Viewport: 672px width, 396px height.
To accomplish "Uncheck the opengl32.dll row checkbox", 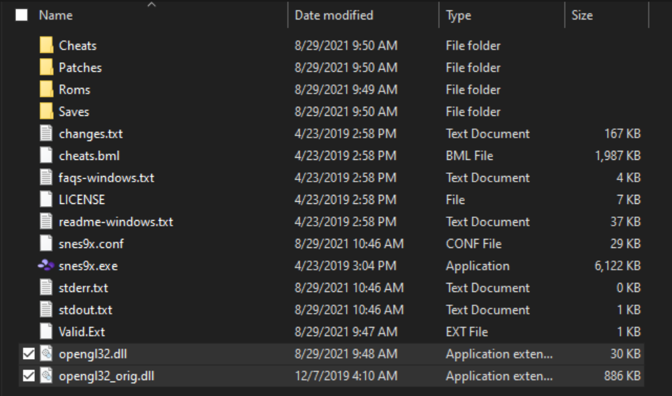I will [29, 353].
